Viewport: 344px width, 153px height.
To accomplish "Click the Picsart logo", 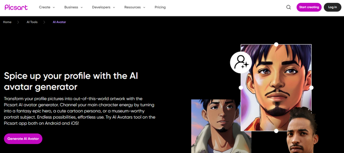I will (x=16, y=7).
